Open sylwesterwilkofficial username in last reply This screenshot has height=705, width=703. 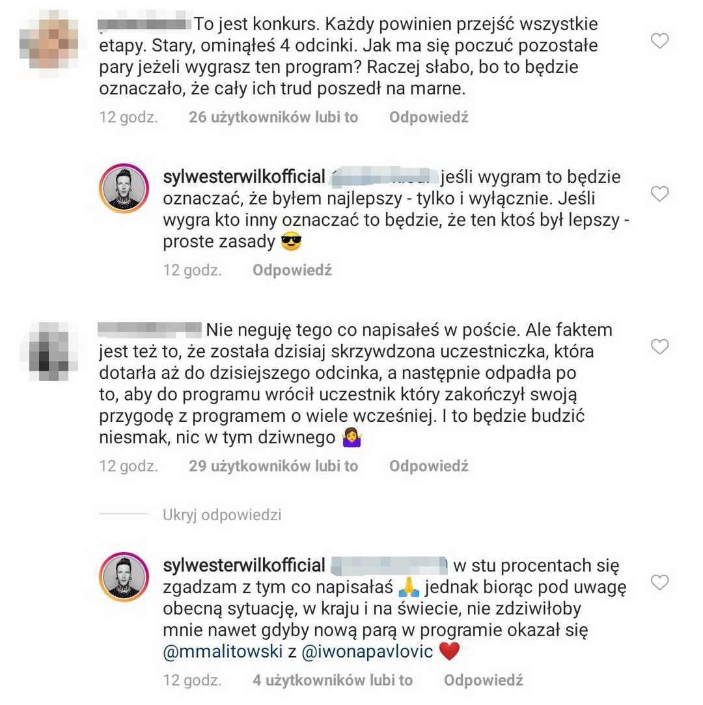click(x=244, y=566)
